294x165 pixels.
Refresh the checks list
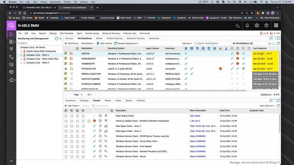pyautogui.click(x=278, y=106)
